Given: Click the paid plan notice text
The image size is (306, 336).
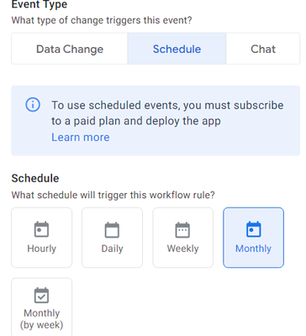Looking at the screenshot, I should (x=167, y=113).
